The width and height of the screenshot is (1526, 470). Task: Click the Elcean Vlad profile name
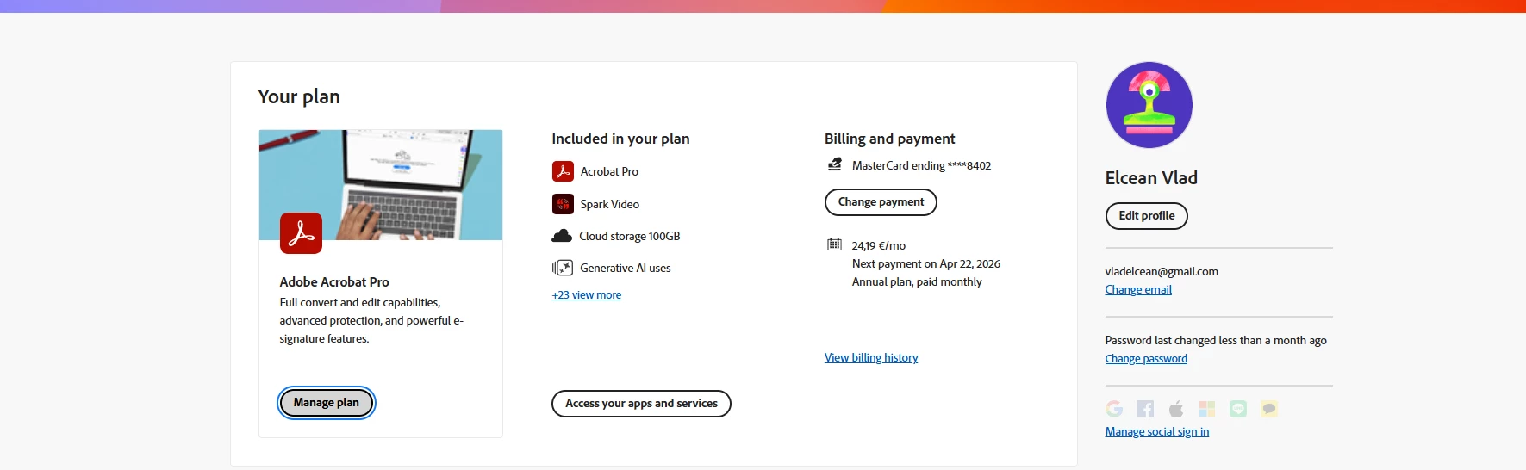(x=1151, y=178)
